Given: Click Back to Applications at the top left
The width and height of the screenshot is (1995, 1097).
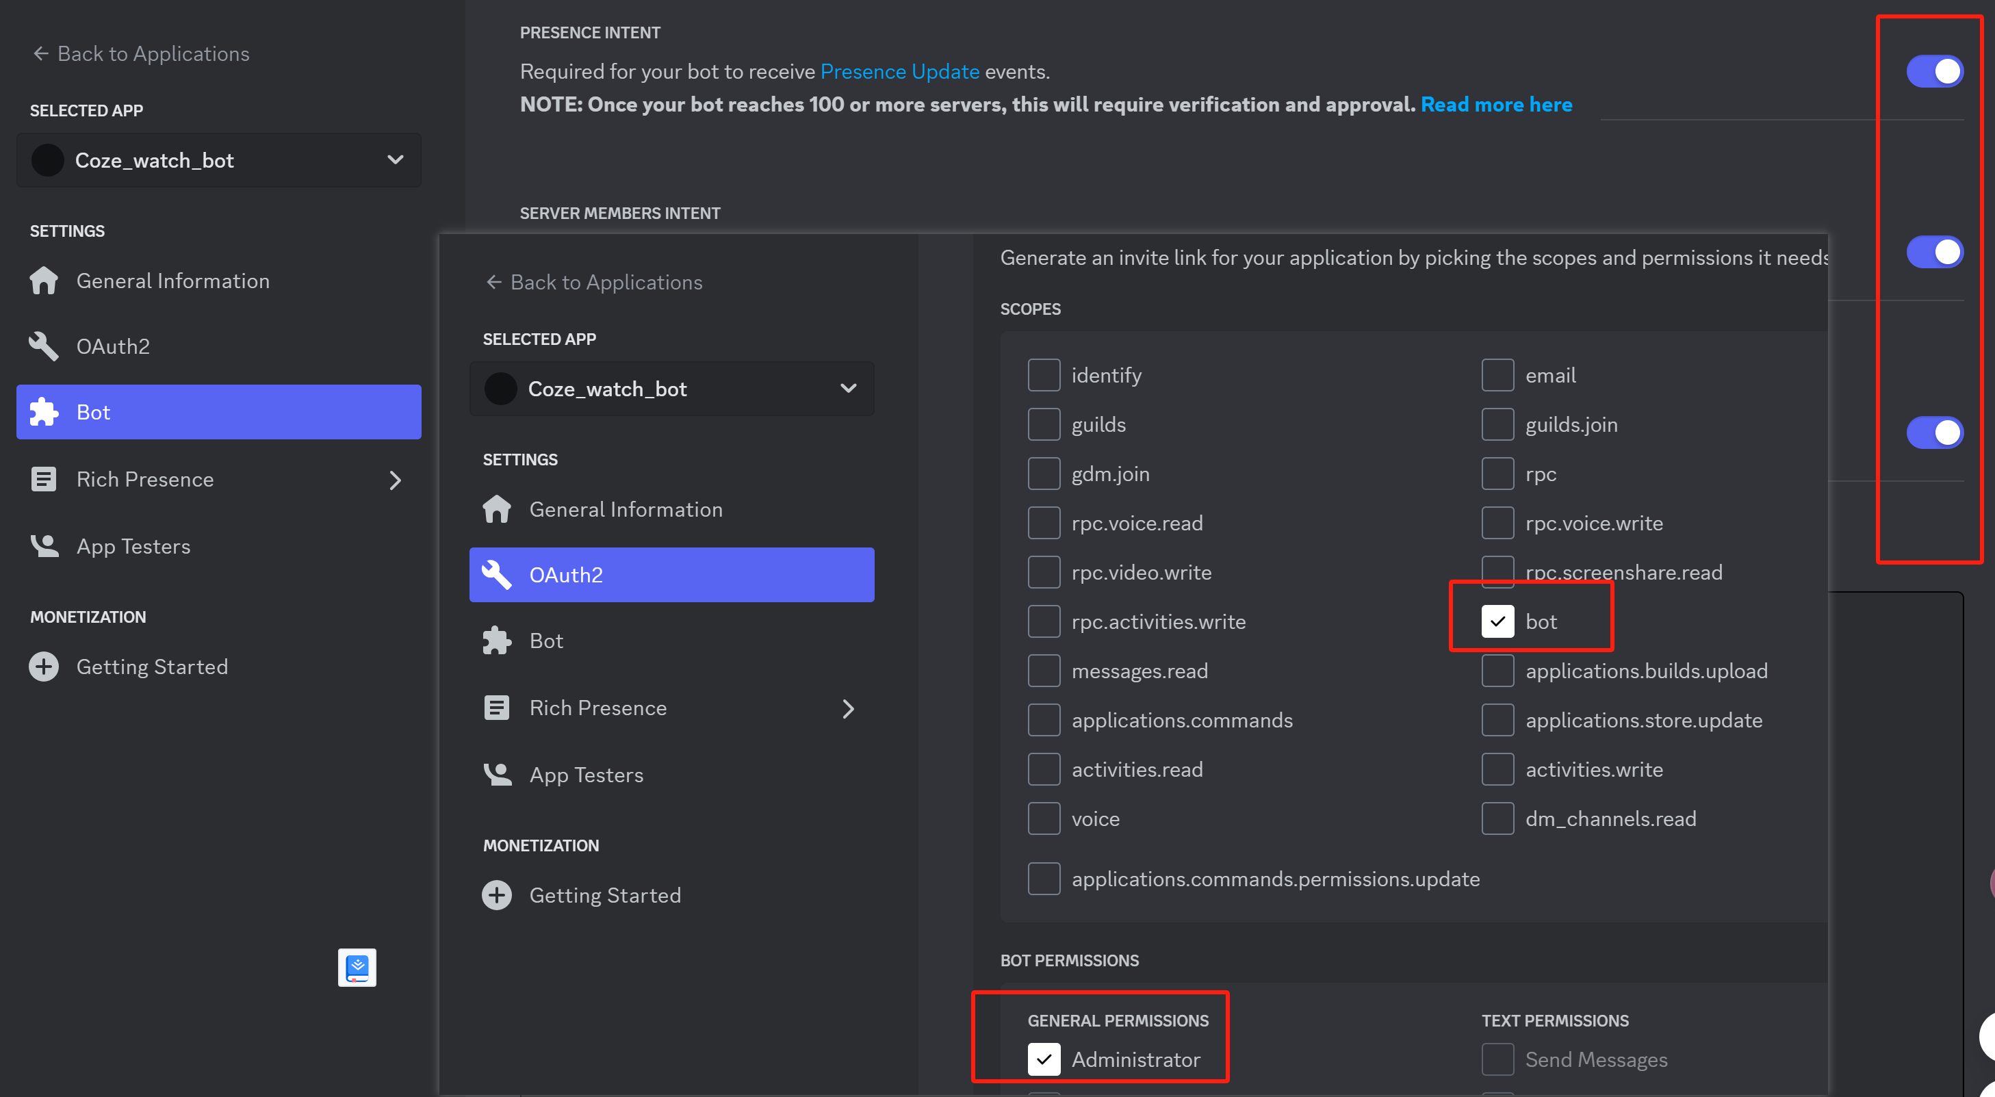Looking at the screenshot, I should [x=141, y=53].
